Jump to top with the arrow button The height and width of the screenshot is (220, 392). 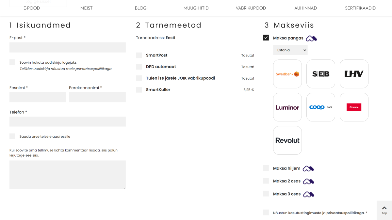tap(384, 210)
